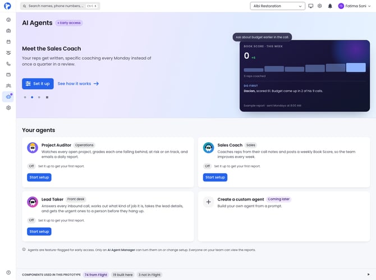This screenshot has height=280, width=376.
Task: Click the info icon beside feature-flag note
Action: (24, 249)
